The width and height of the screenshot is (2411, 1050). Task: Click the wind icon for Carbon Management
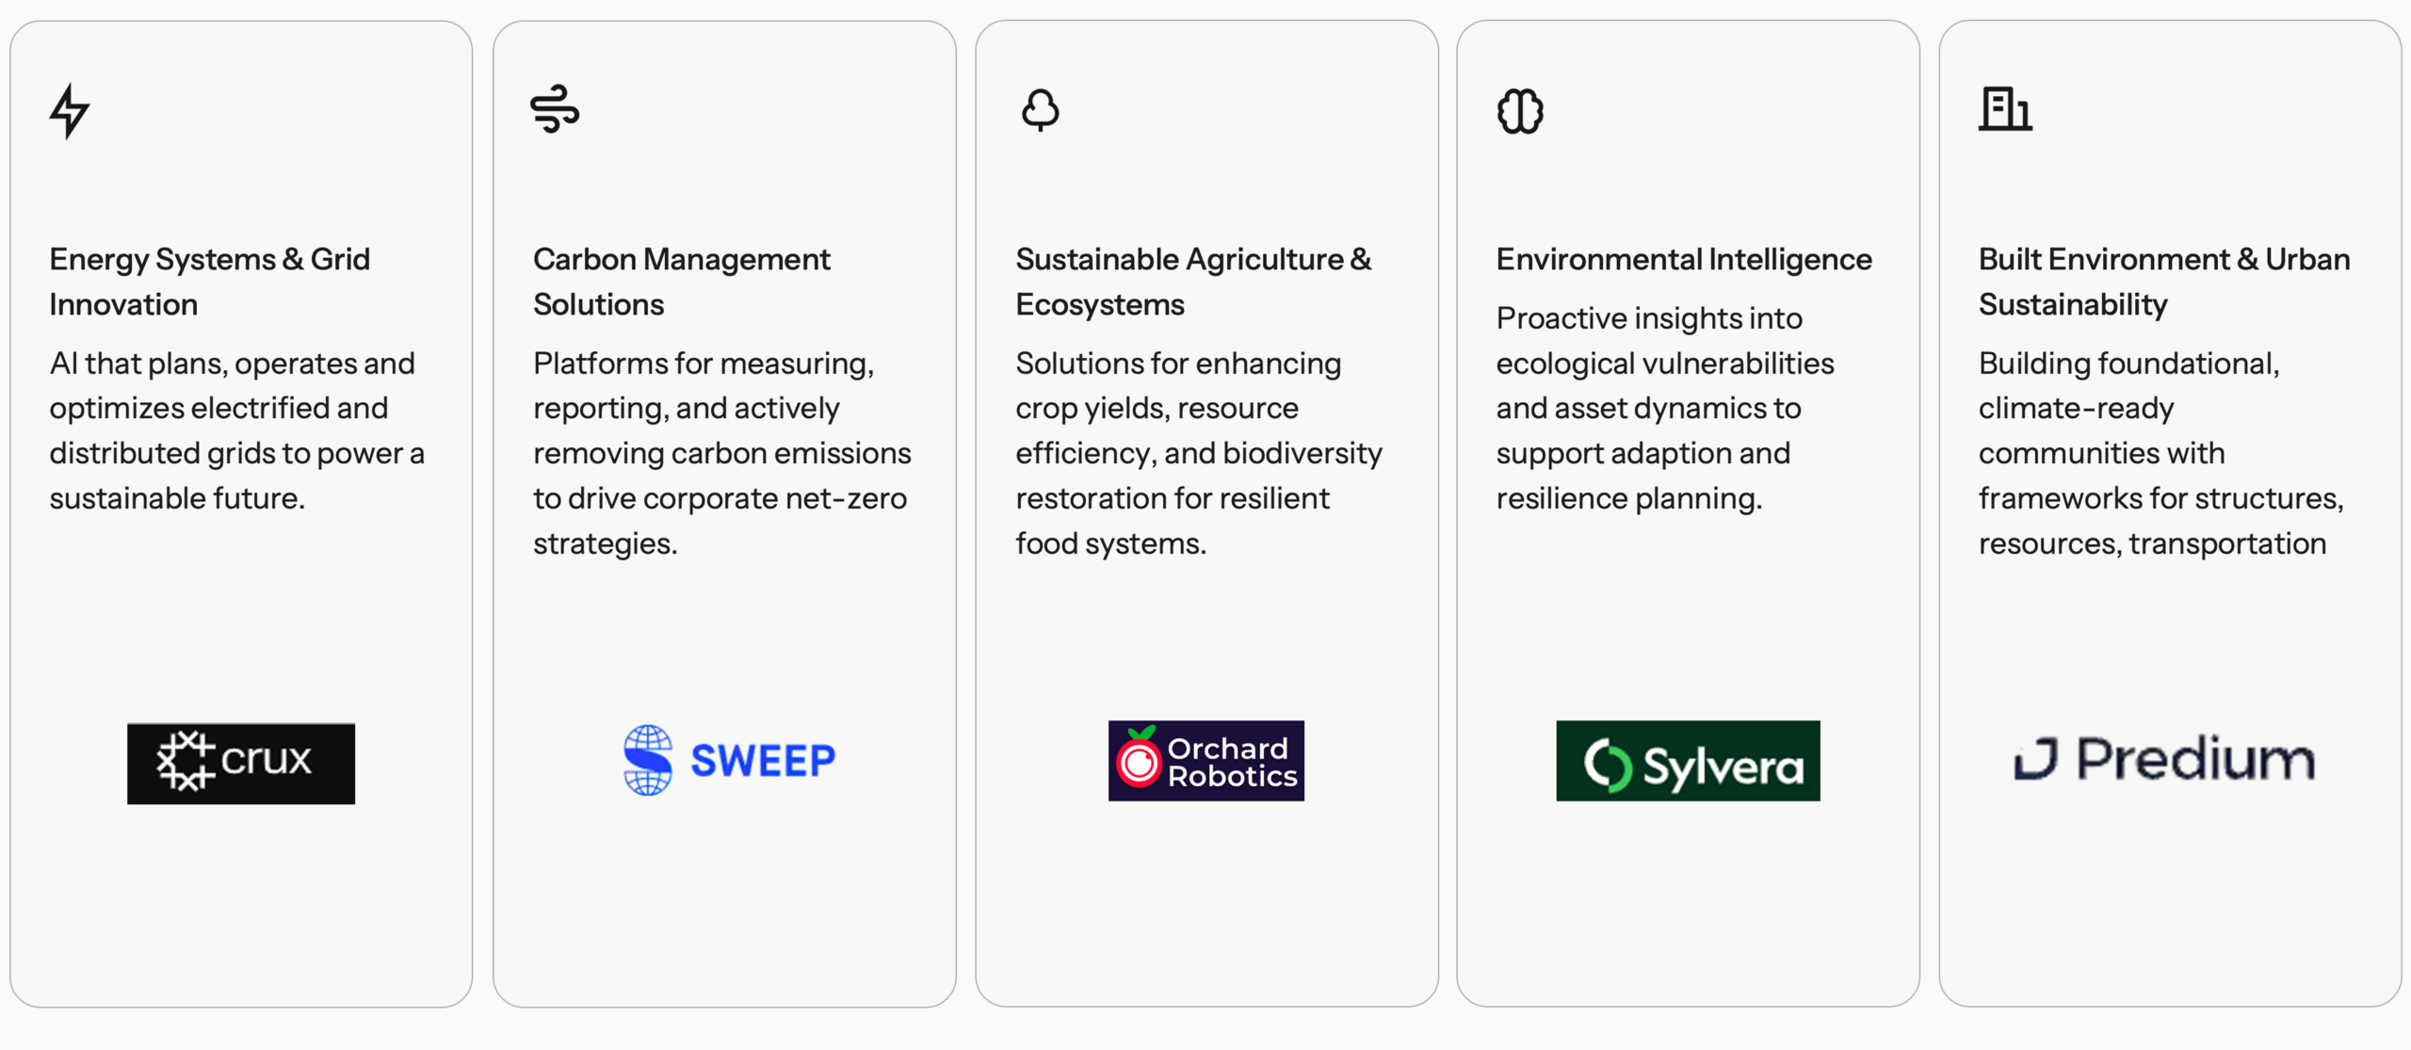[555, 109]
